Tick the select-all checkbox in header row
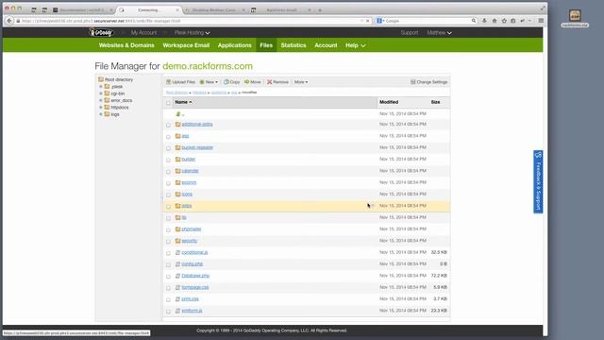Image resolution: width=604 pixels, height=340 pixels. [168, 103]
